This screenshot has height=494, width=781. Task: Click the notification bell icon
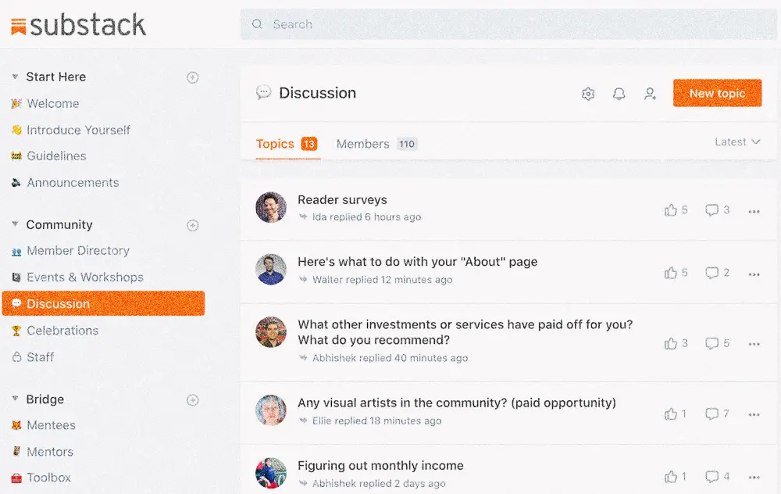(619, 93)
